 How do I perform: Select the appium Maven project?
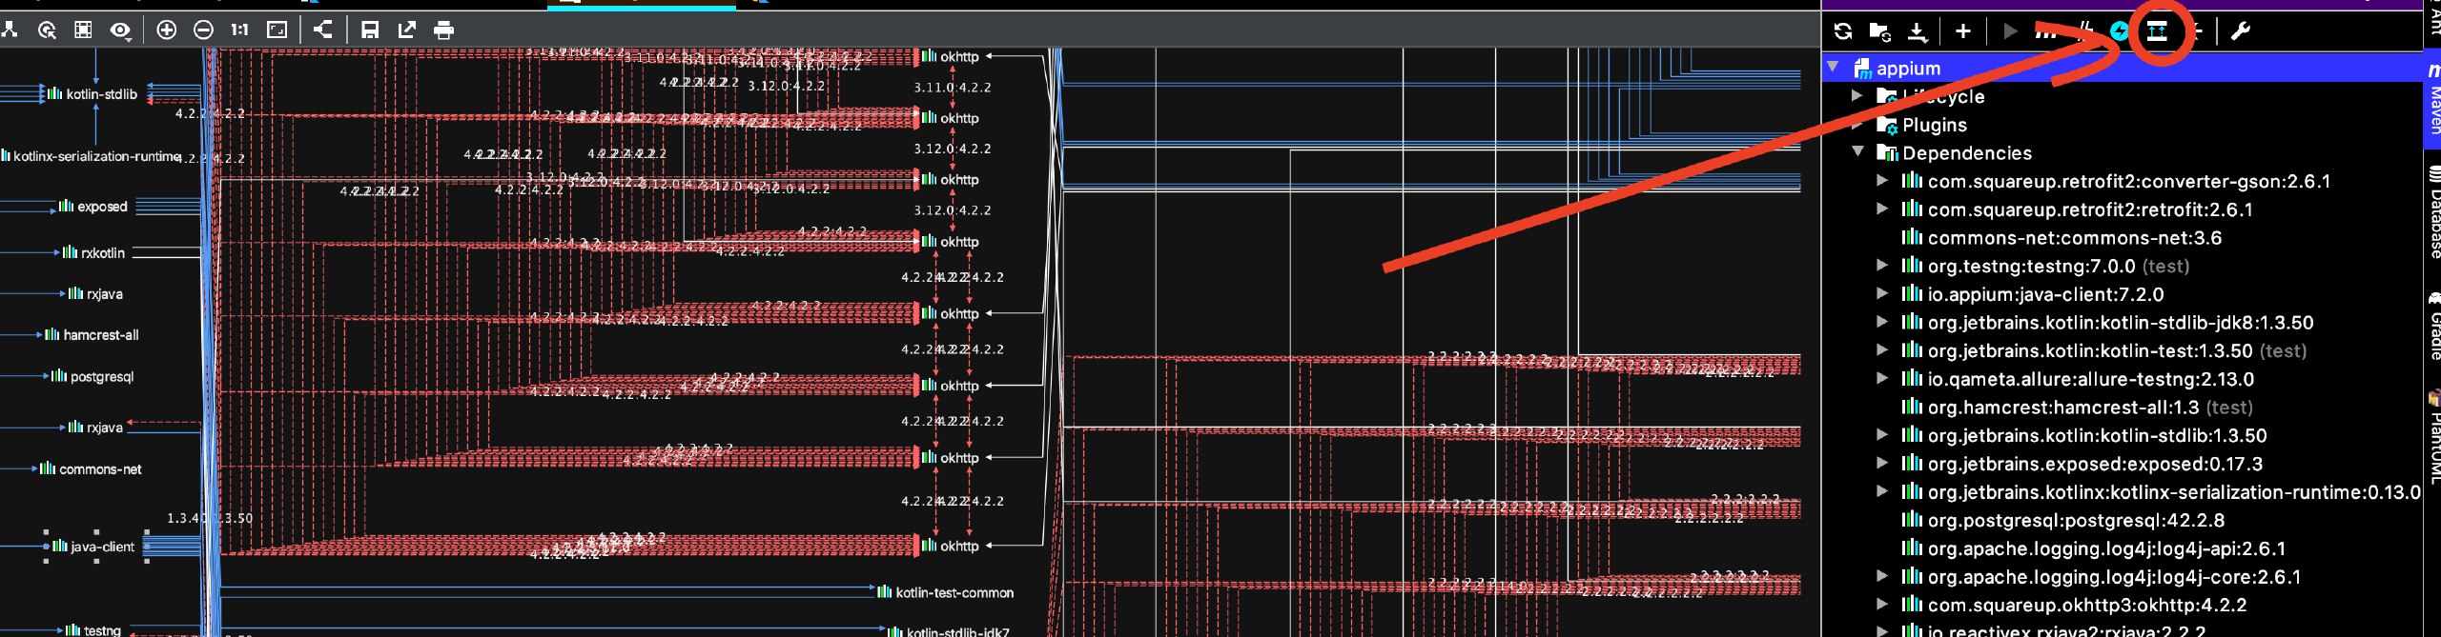click(2122, 69)
